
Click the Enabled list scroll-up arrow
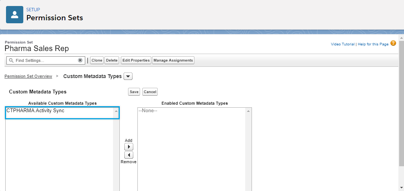[x=248, y=111]
